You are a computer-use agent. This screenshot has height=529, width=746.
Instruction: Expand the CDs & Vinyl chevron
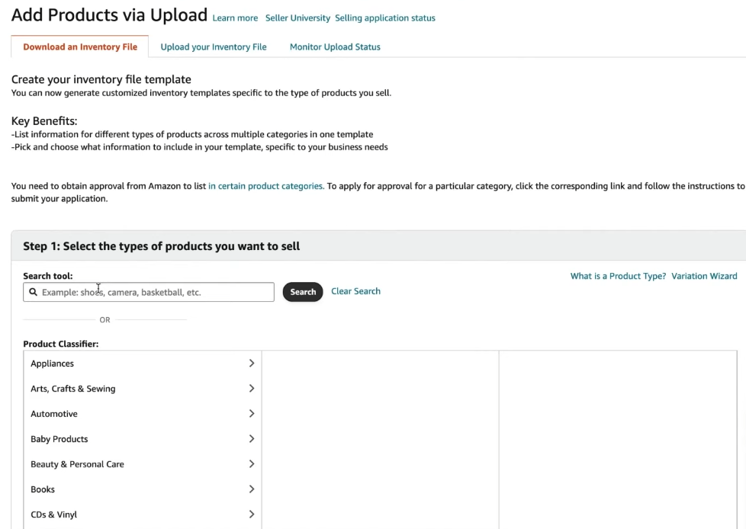[x=252, y=515]
